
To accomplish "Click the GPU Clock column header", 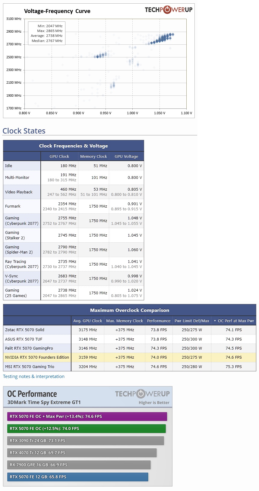I will pos(59,156).
